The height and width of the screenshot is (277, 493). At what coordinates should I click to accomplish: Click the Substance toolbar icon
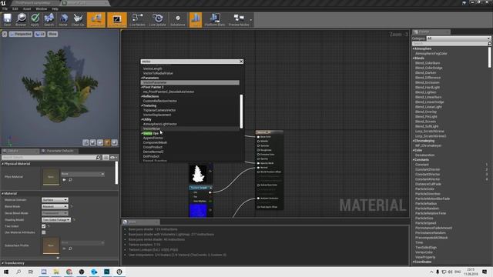pyautogui.click(x=178, y=19)
